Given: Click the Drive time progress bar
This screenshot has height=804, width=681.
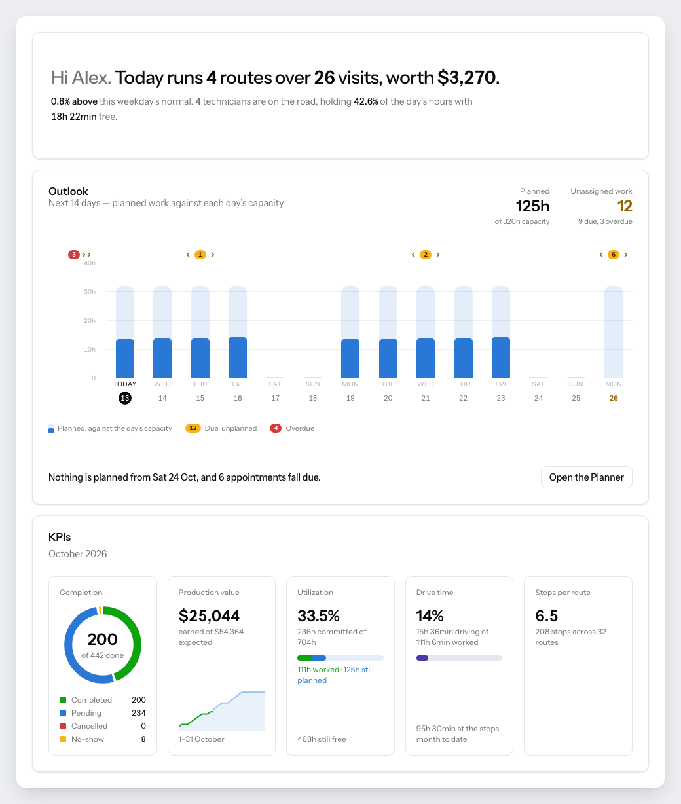Looking at the screenshot, I should [x=459, y=658].
